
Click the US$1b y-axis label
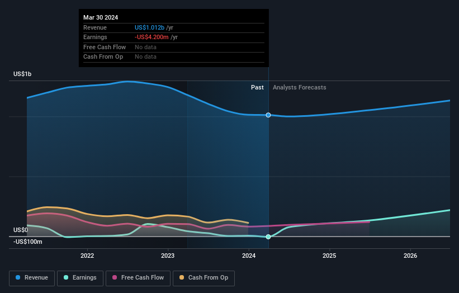[x=22, y=74]
